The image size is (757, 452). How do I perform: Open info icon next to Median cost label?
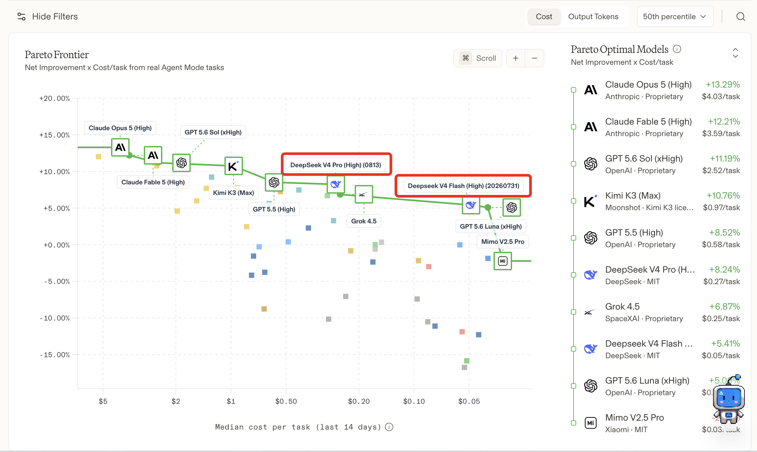coord(389,427)
